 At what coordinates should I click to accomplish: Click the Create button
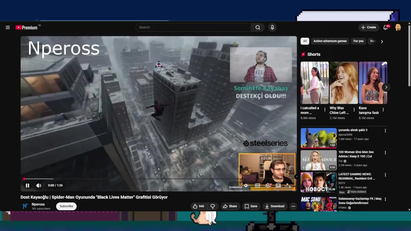pyautogui.click(x=368, y=27)
